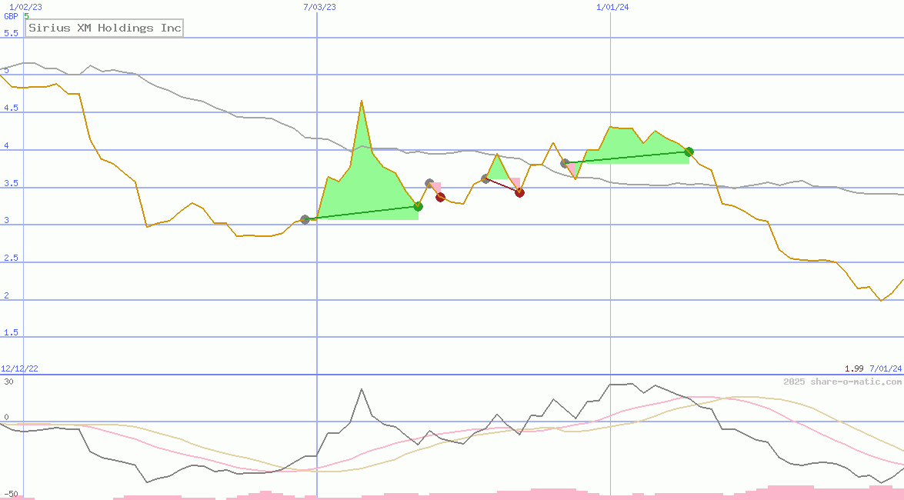
Task: Select the green profit dot ending the final trade
Action: pos(689,152)
